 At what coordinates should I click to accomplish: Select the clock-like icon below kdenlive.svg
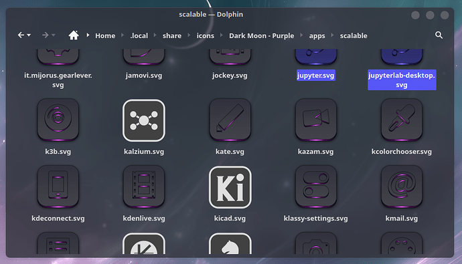(x=144, y=244)
